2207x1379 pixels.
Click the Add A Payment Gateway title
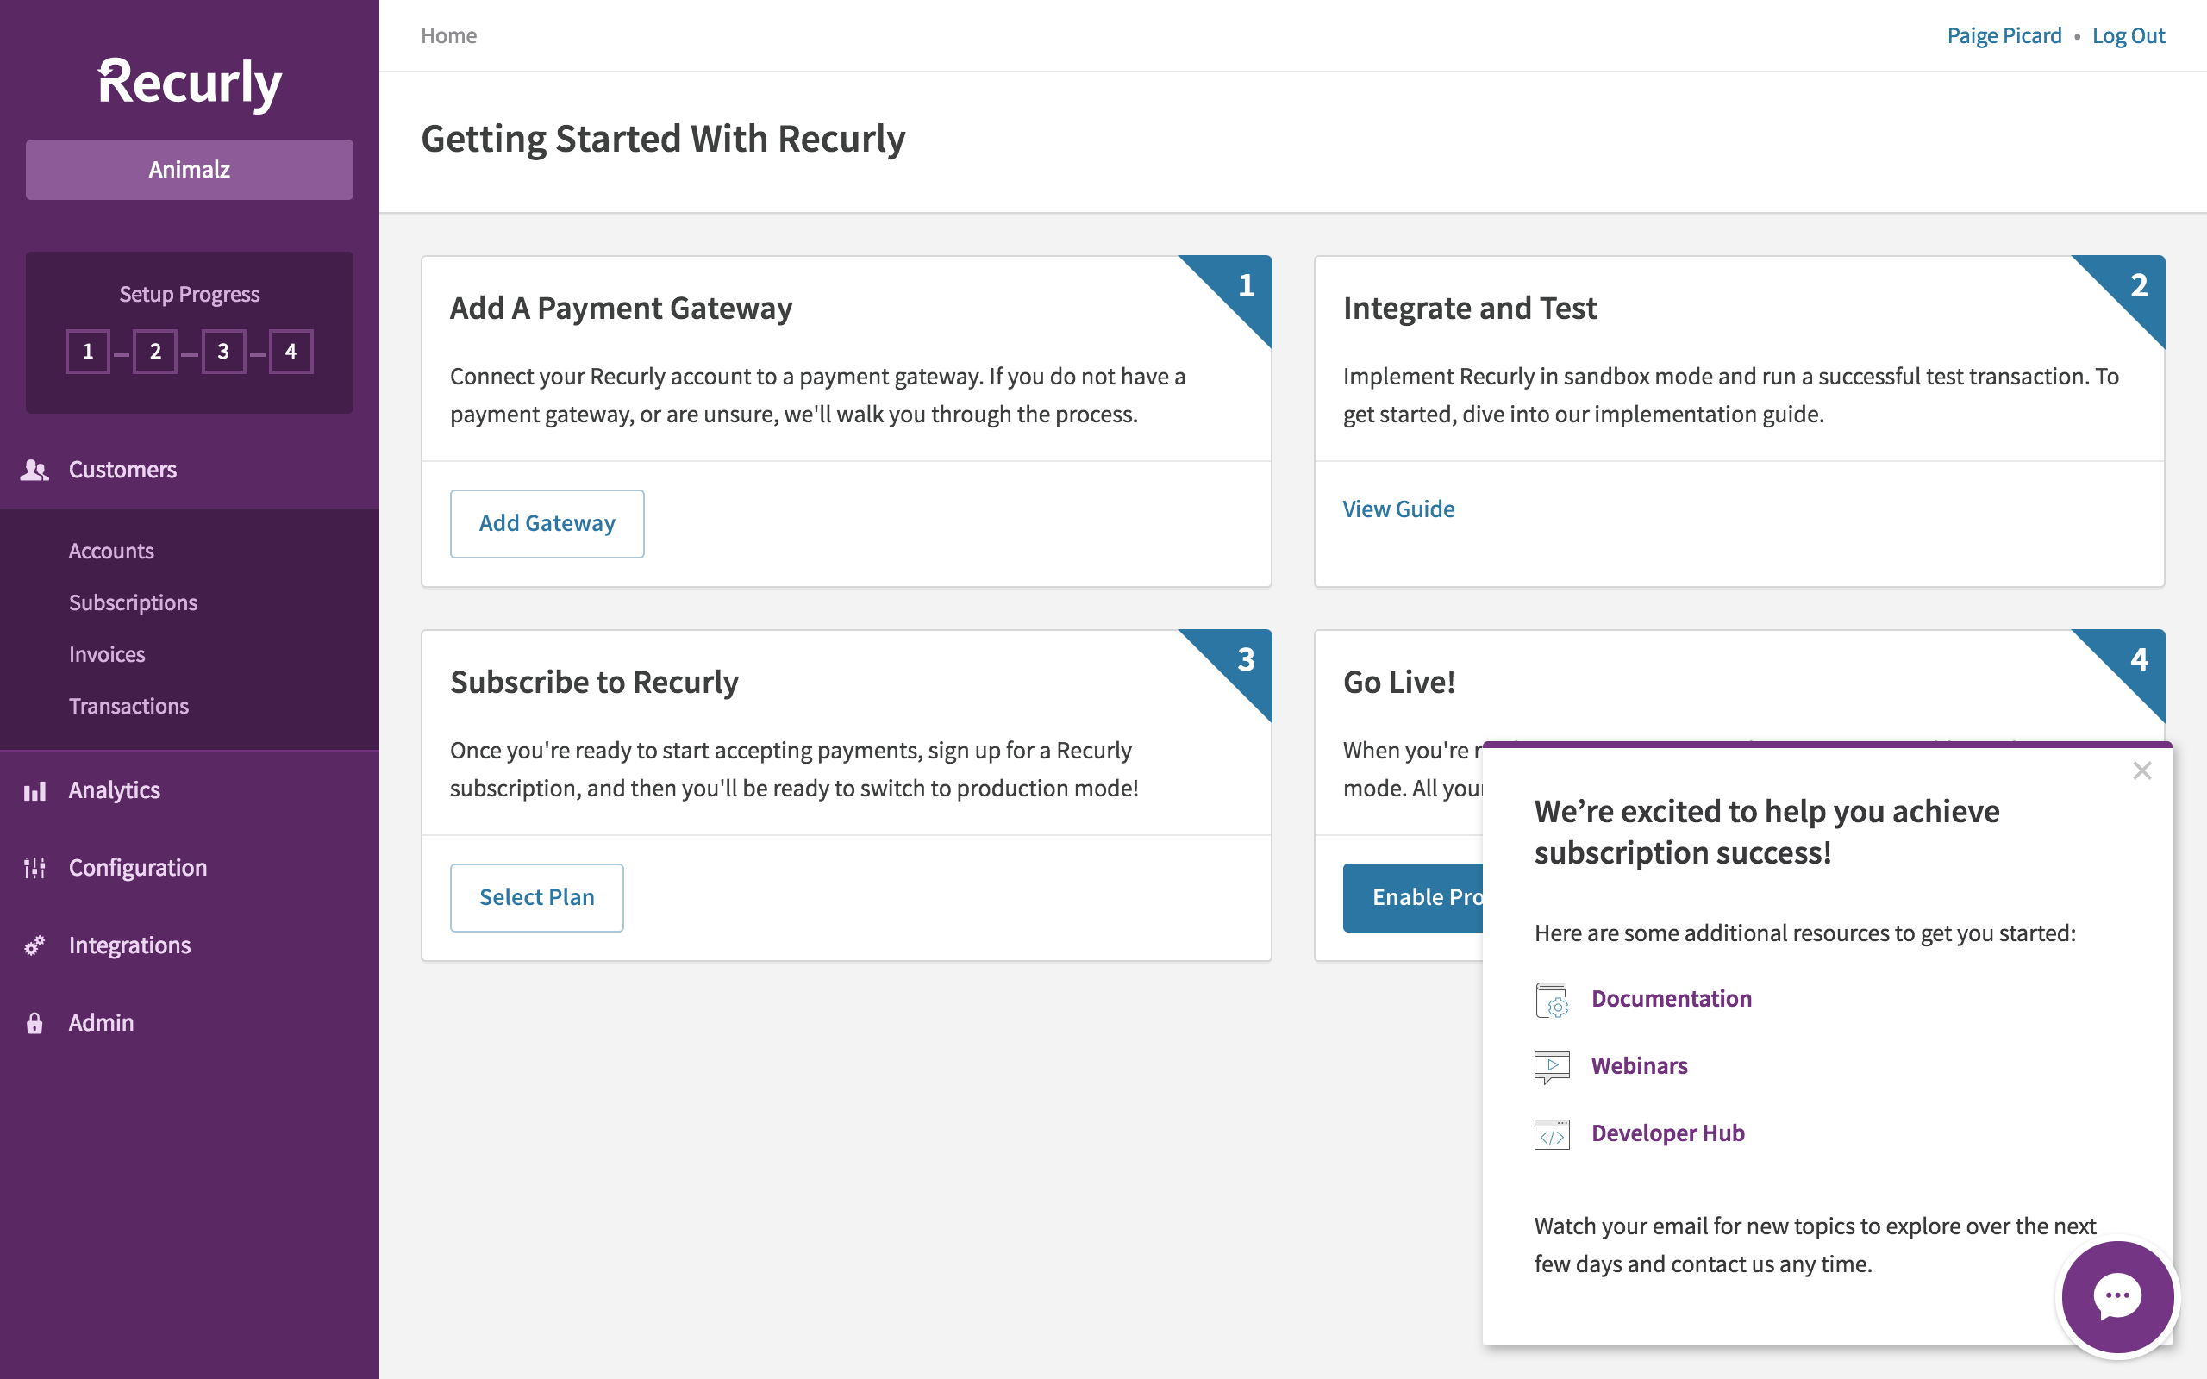[x=621, y=309]
